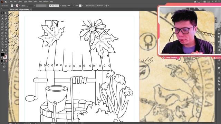Expand the align options dropdown arrow

click(x=108, y=6)
